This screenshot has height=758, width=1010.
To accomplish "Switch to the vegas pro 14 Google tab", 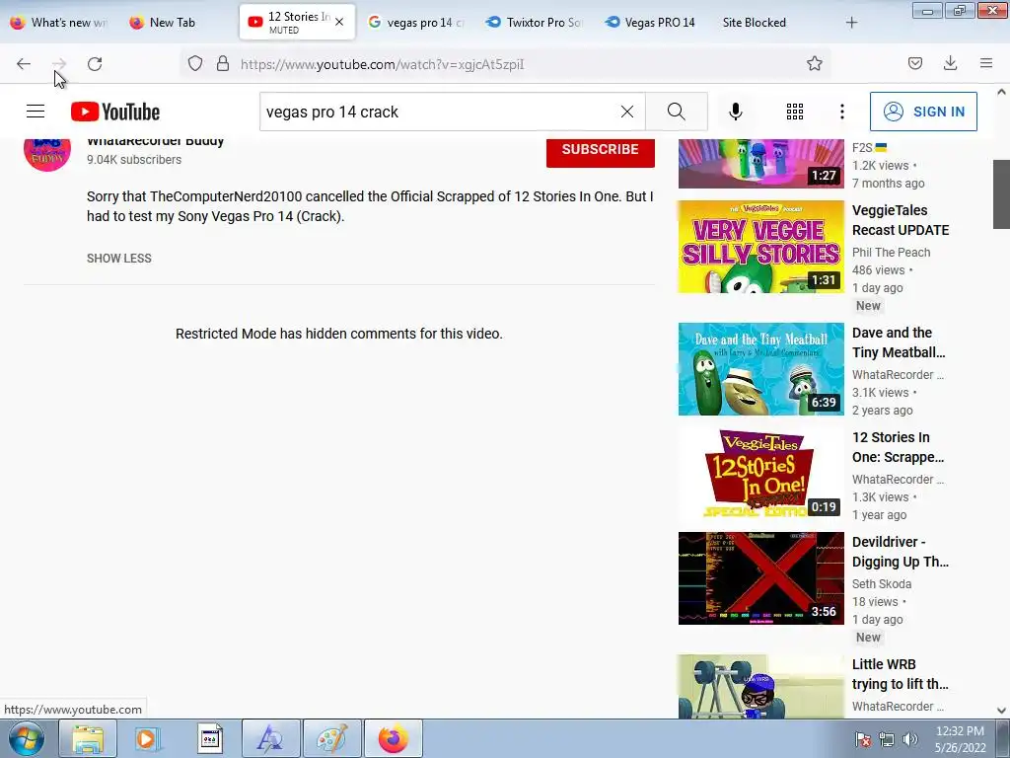I will (417, 23).
